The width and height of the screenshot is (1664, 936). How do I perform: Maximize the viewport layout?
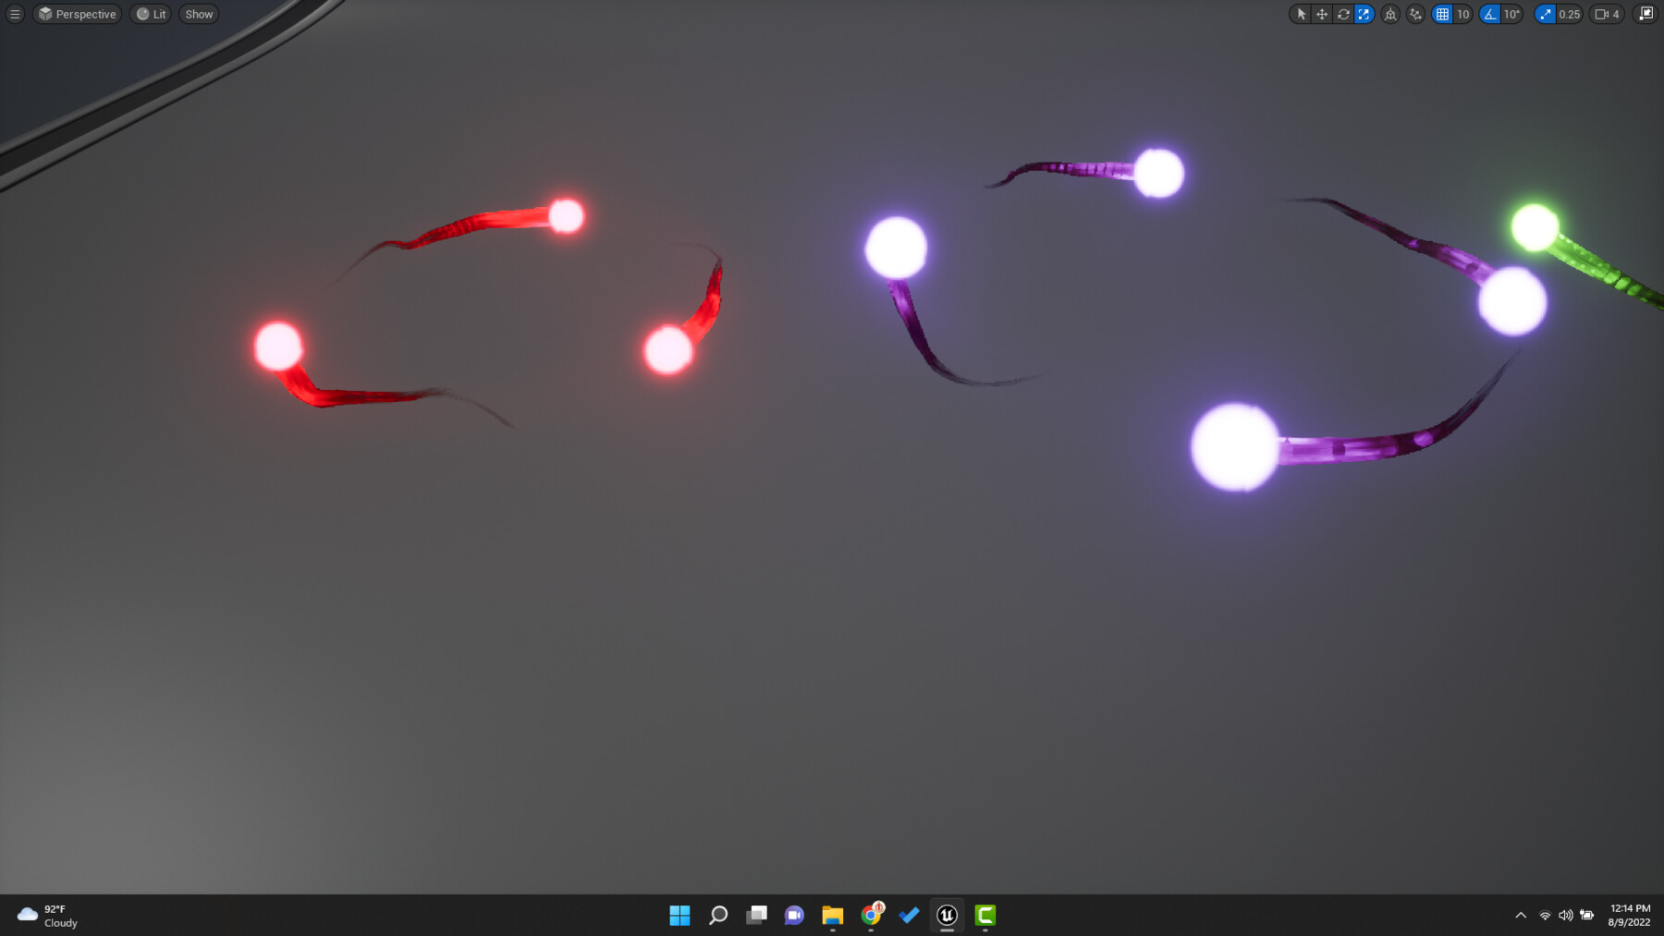pyautogui.click(x=1646, y=14)
